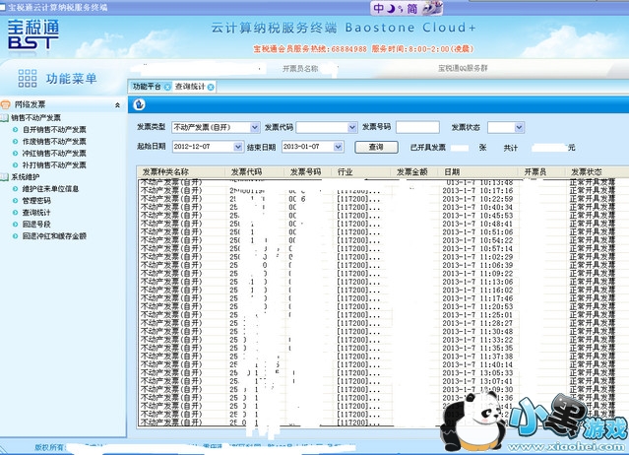Click the bullet icon beside 作废销售不动产发票
This screenshot has height=455, width=629.
click(x=15, y=141)
